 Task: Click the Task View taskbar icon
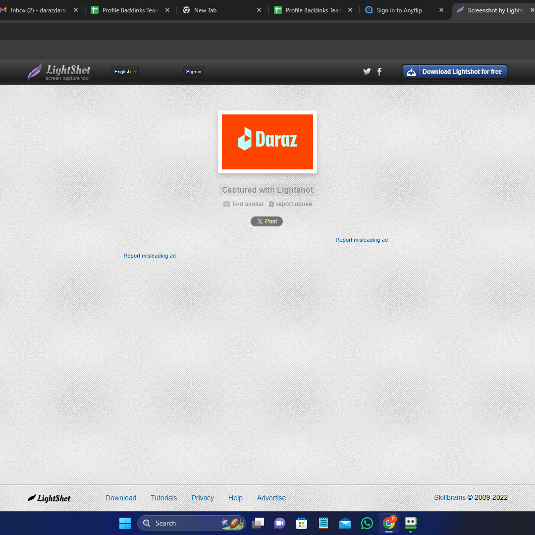[258, 523]
